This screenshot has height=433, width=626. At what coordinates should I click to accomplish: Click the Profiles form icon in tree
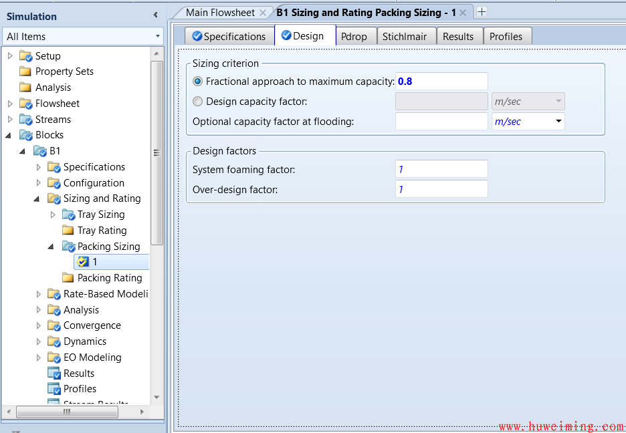54,389
